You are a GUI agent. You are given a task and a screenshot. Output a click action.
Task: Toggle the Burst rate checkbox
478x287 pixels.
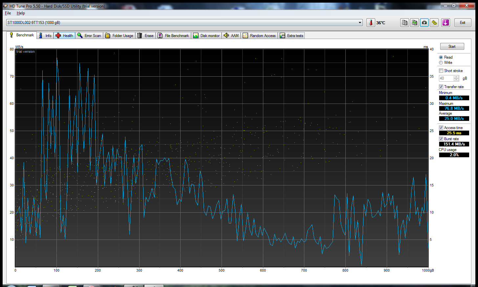441,139
